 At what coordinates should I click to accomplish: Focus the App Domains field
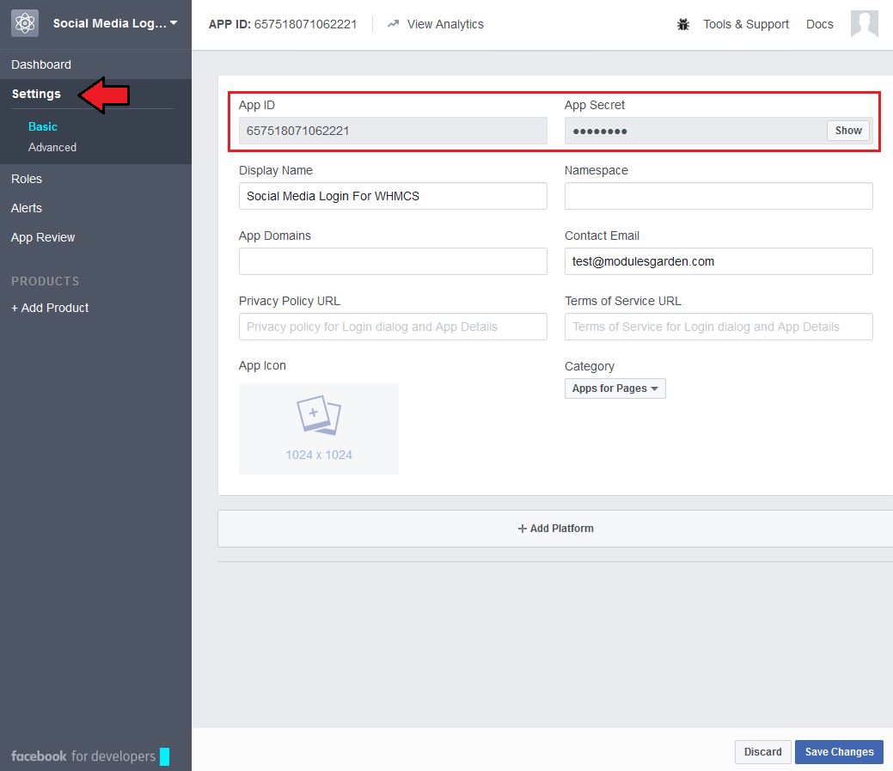tap(393, 261)
